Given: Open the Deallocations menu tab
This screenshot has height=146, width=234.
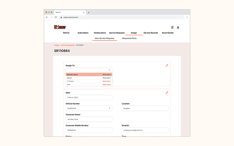Looking at the screenshot, I should click(100, 33).
